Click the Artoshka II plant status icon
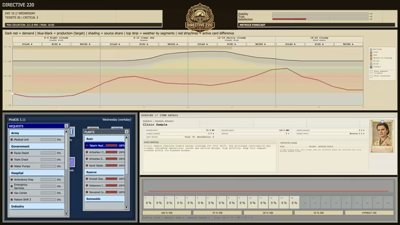Screen dimensions: 400x225 [87, 159]
